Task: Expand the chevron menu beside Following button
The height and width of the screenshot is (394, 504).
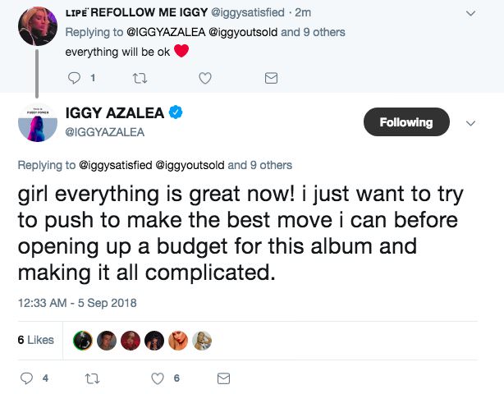Action: [x=470, y=123]
